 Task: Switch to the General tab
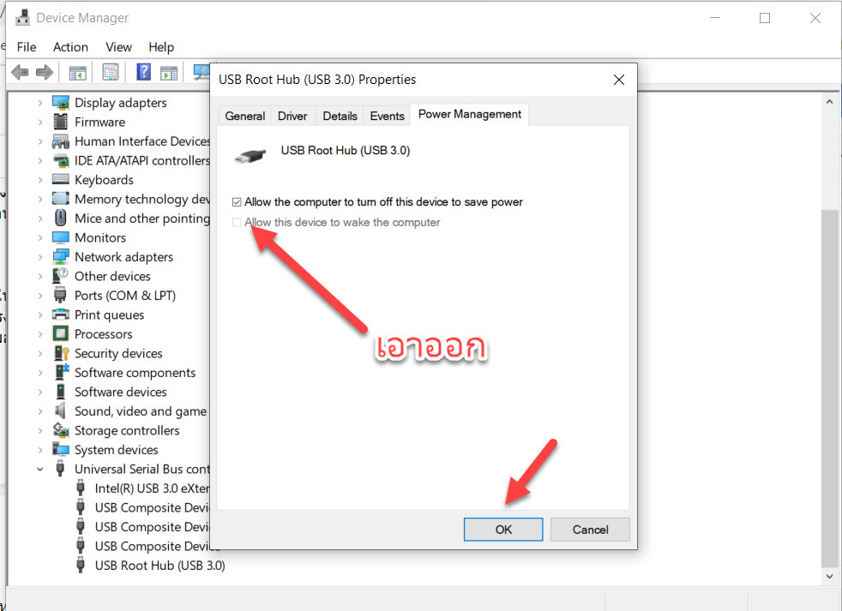click(x=245, y=116)
